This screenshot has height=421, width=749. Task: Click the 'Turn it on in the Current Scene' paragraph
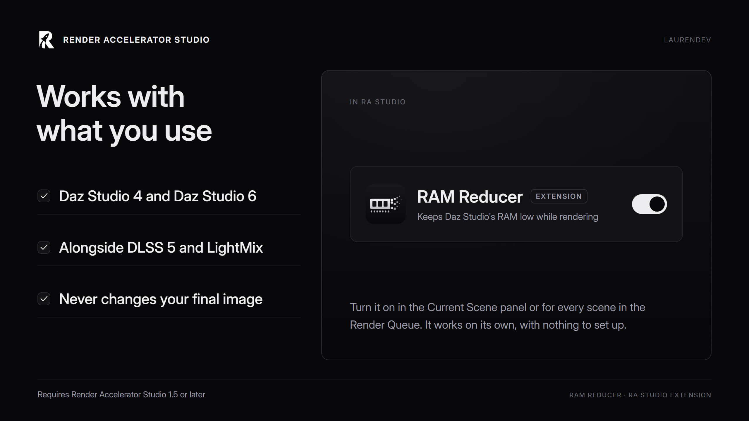pyautogui.click(x=497, y=316)
